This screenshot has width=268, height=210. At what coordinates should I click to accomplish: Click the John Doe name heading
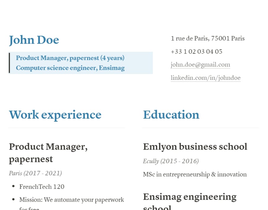pos(34,40)
